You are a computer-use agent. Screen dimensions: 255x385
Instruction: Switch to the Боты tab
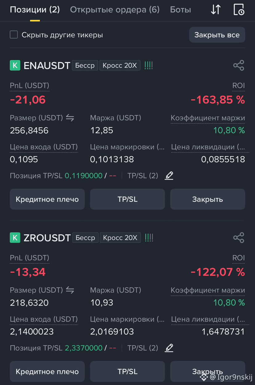(x=180, y=10)
